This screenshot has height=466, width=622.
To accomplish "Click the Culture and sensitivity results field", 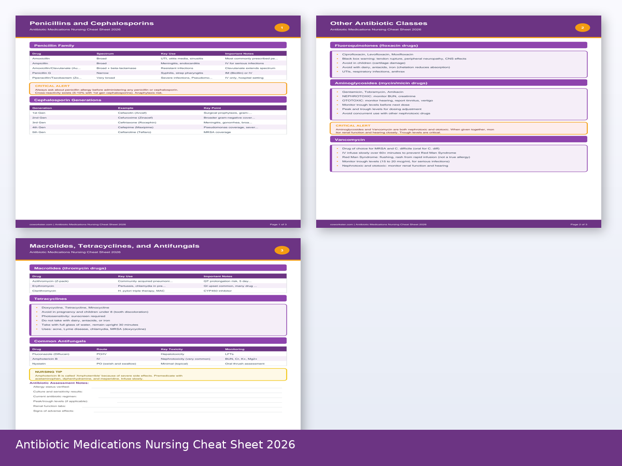I will 196,391.
